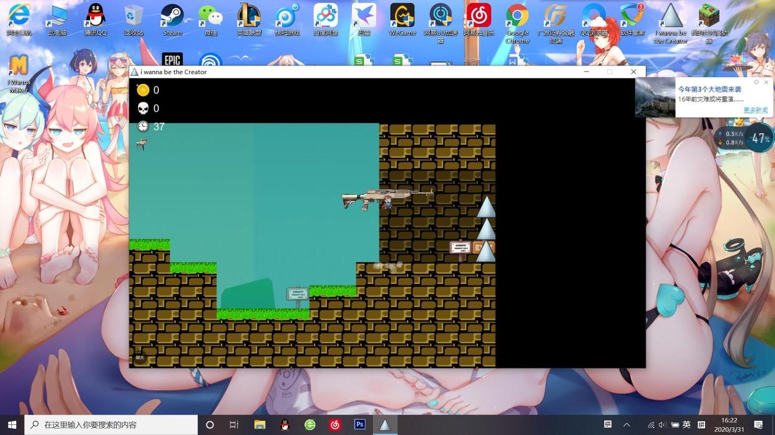The image size is (775, 435).
Task: Open the taskbar clock showing 16:22
Action: (x=729, y=424)
